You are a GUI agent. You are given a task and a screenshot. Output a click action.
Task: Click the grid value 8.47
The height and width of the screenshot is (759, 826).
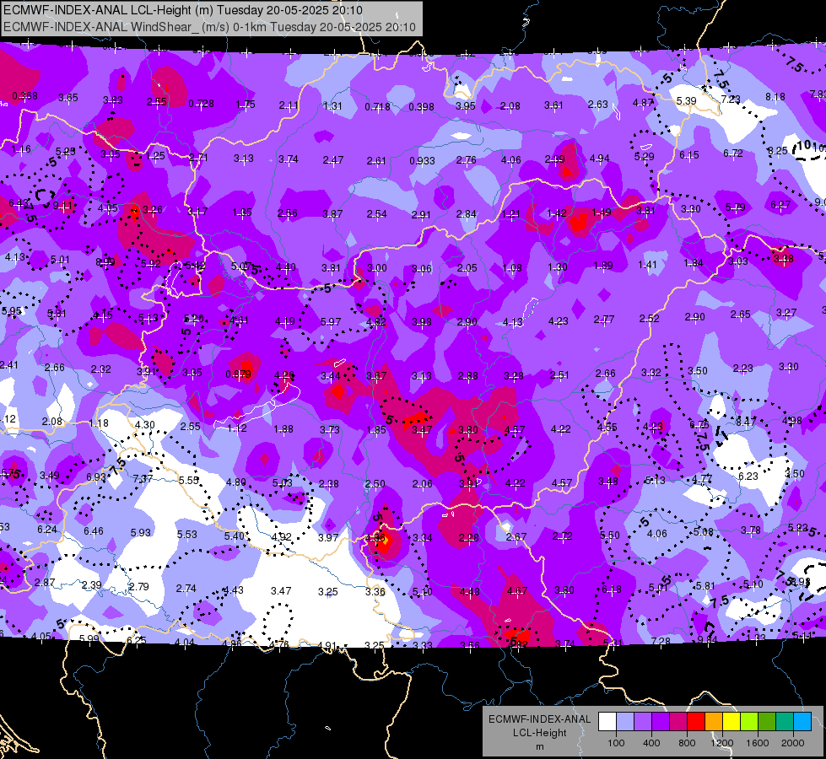coord(746,422)
